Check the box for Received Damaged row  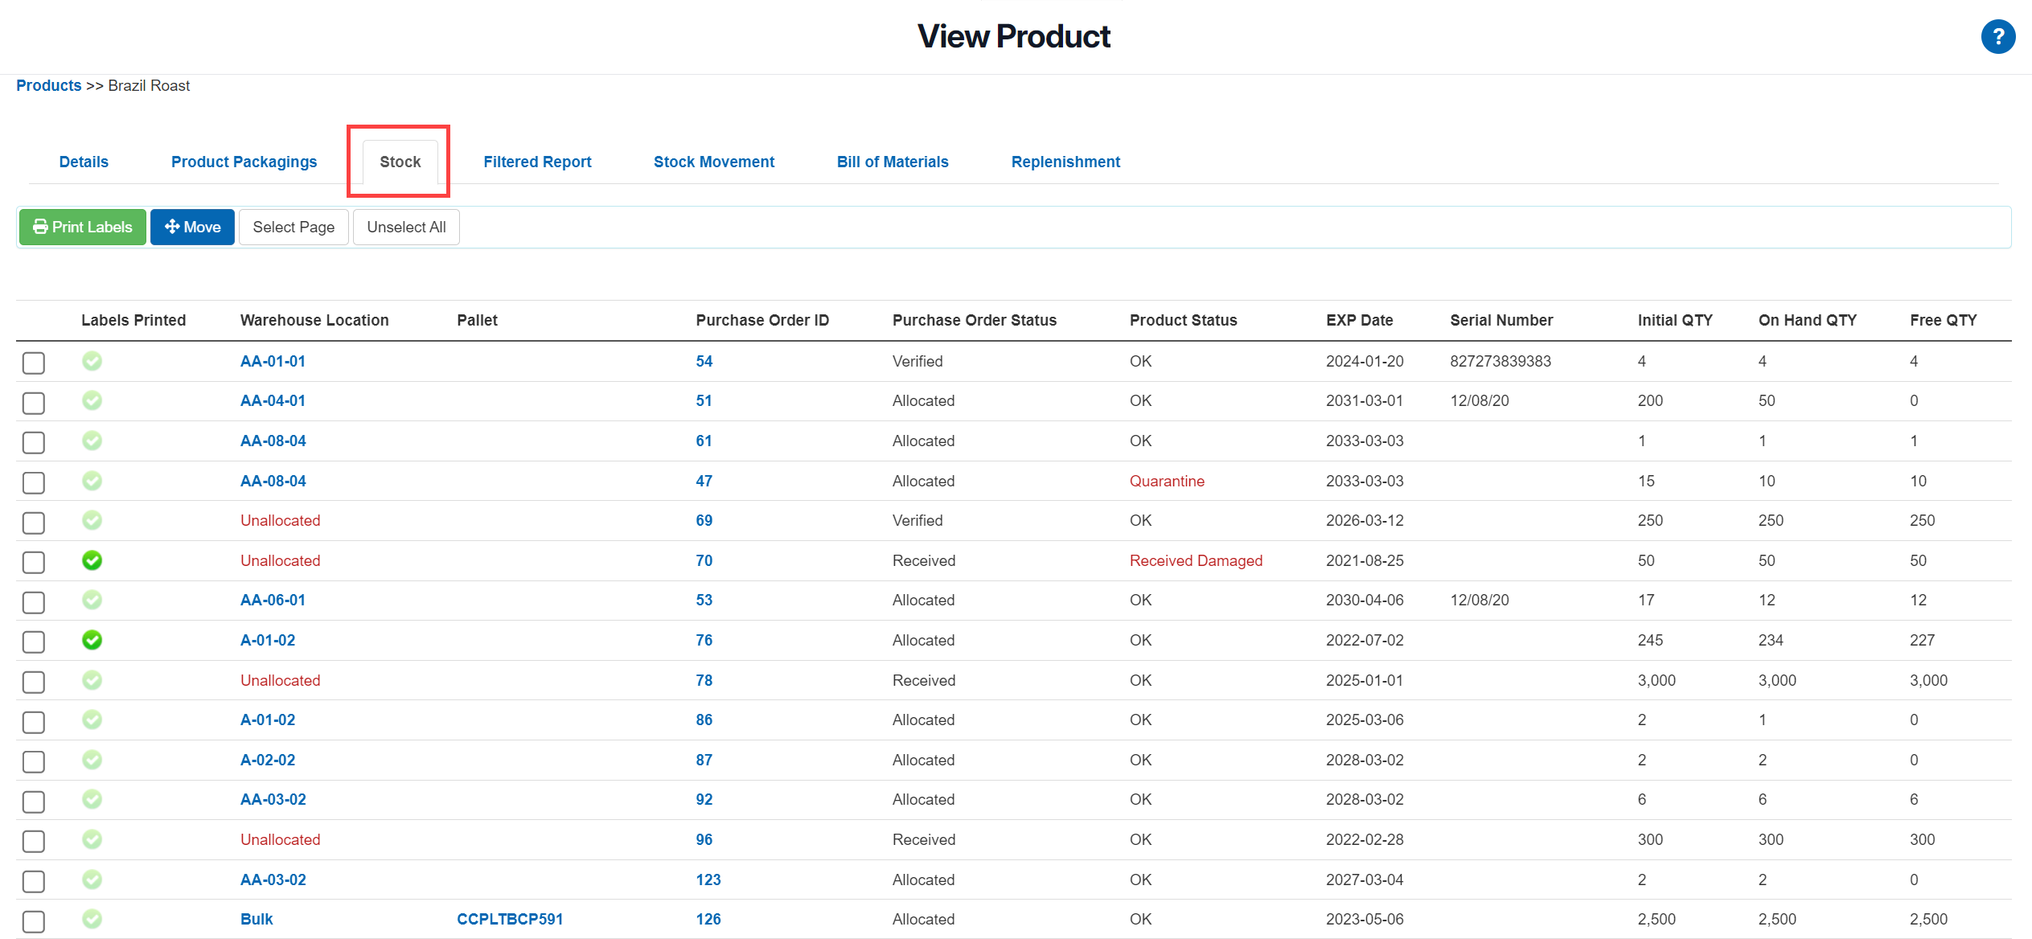coord(34,562)
